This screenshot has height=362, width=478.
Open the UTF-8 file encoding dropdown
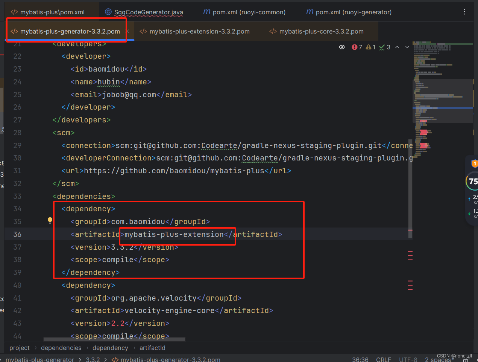[x=408, y=359]
